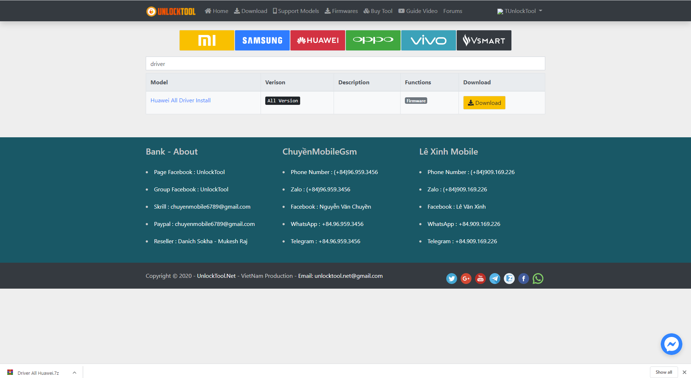
Task: Click WhatsApp +84.96.959.3456 entry
Action: (x=327, y=224)
